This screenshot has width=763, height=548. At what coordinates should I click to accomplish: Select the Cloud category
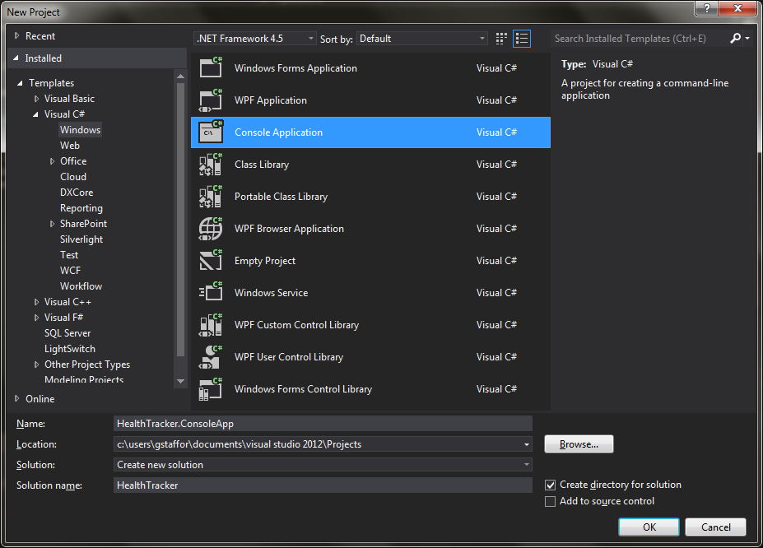(x=73, y=177)
